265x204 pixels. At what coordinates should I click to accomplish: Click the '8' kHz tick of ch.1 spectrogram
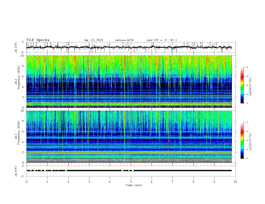tap(23, 66)
